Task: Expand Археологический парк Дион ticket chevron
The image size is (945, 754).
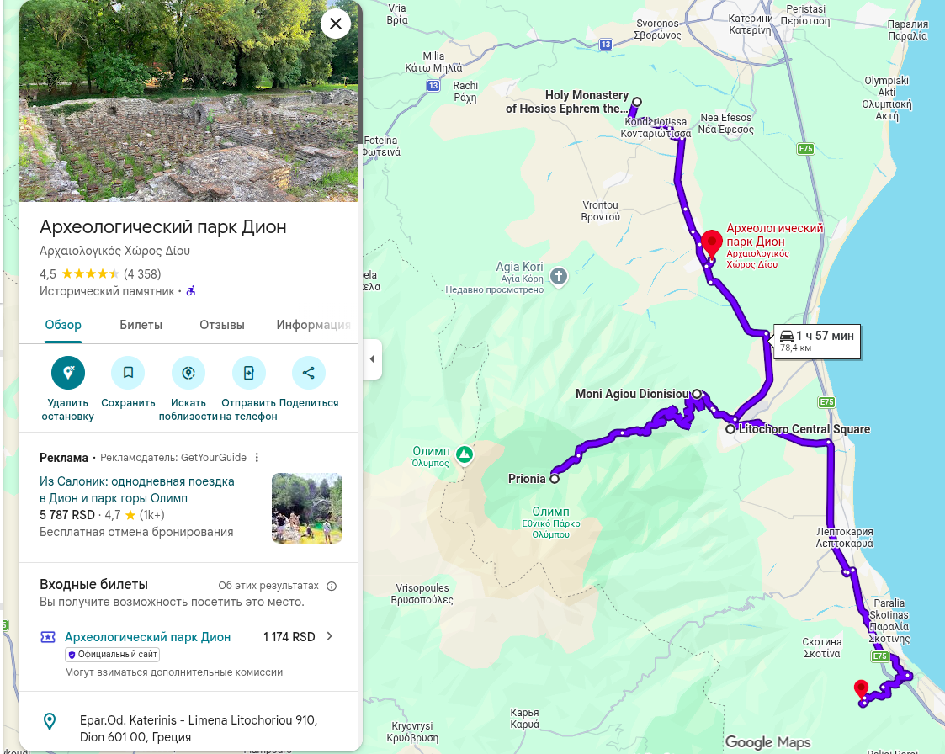Action: [x=330, y=636]
